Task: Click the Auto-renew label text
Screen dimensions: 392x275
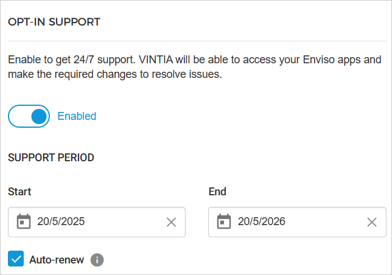Action: (x=57, y=260)
